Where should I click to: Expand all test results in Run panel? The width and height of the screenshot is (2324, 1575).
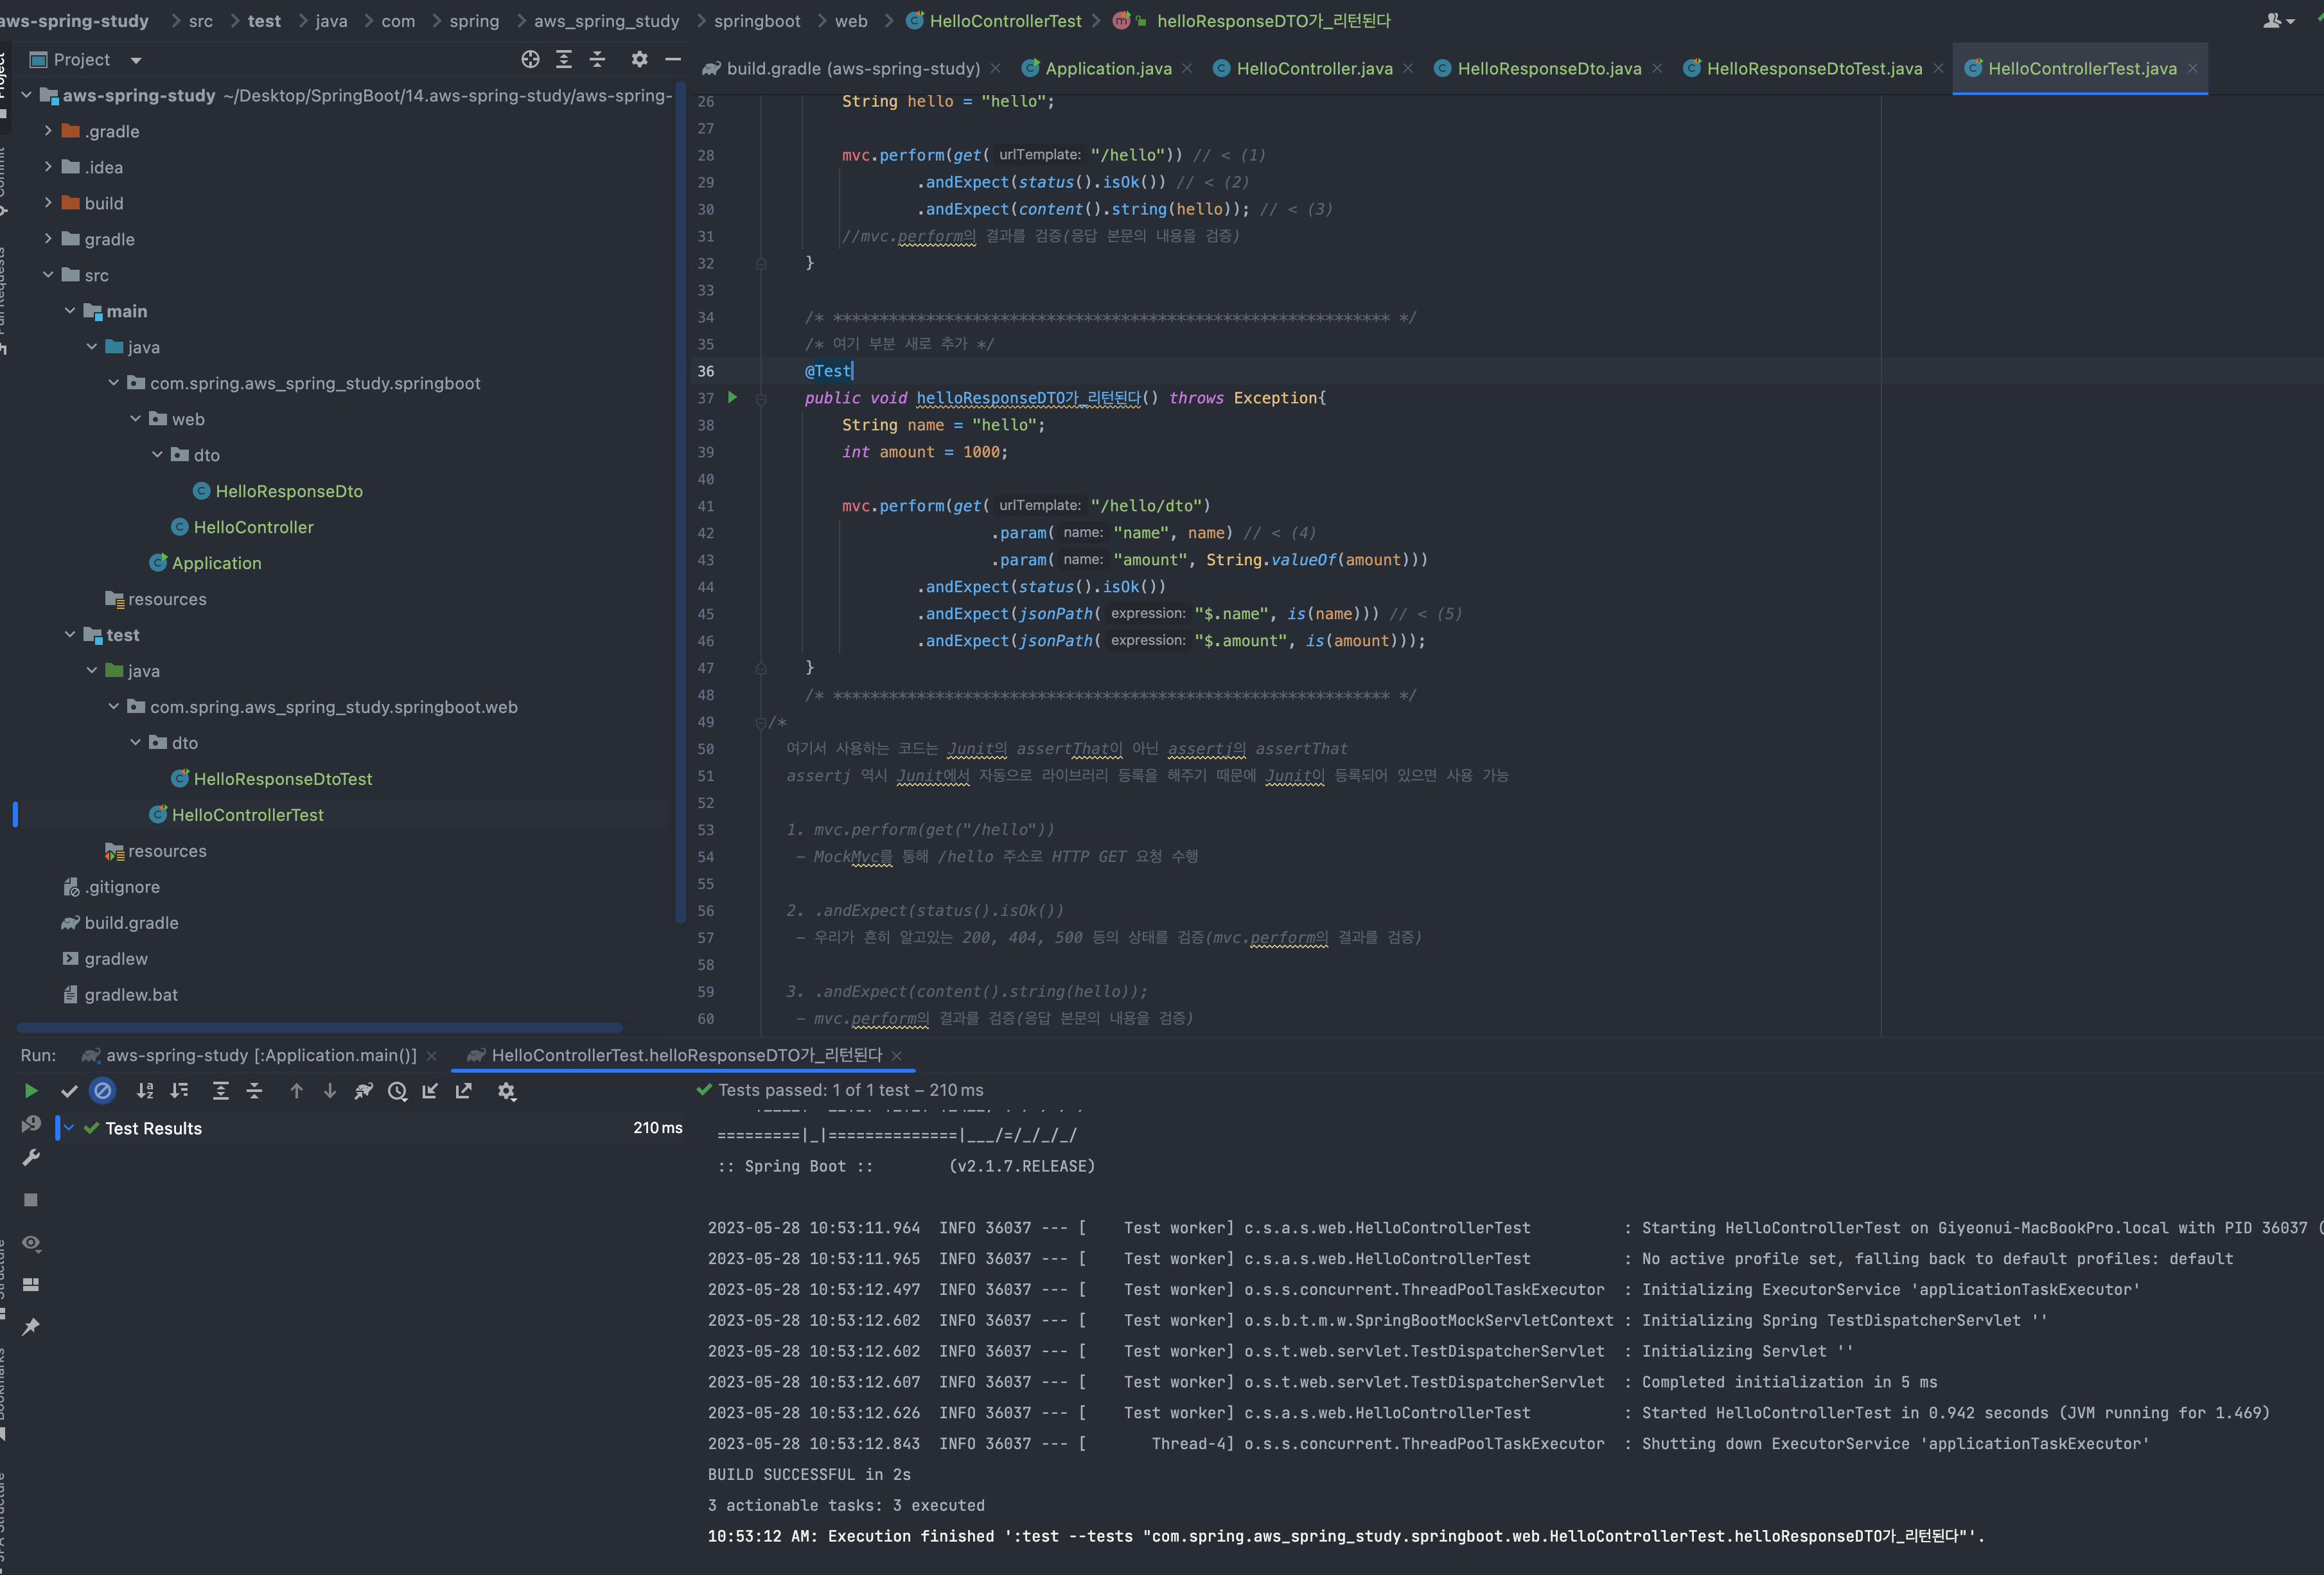click(221, 1091)
